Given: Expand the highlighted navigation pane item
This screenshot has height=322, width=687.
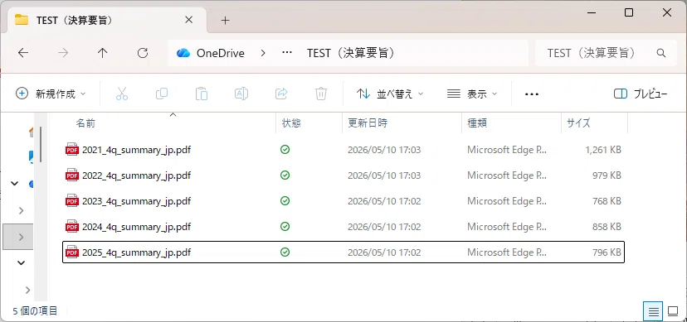Looking at the screenshot, I should [x=21, y=237].
